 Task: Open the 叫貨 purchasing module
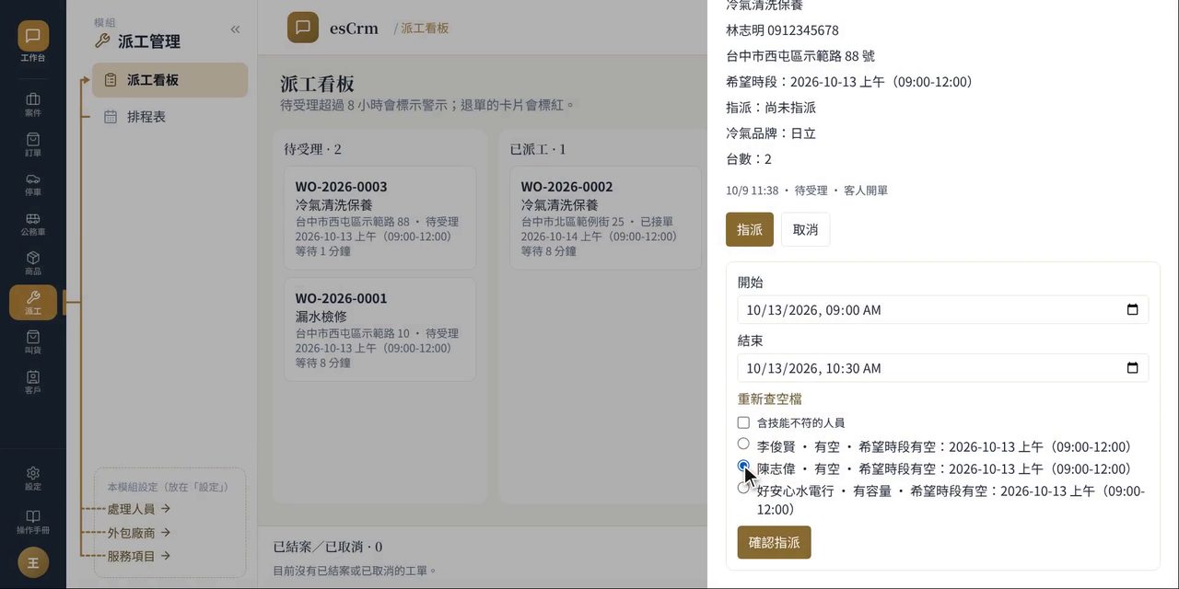[33, 342]
